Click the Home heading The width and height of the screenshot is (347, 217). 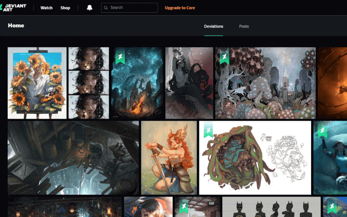(x=16, y=26)
